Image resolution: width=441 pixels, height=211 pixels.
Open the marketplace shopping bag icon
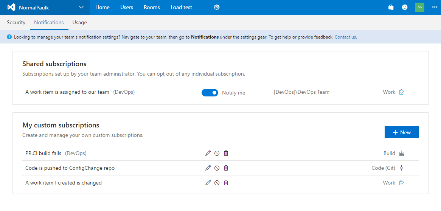tap(391, 7)
